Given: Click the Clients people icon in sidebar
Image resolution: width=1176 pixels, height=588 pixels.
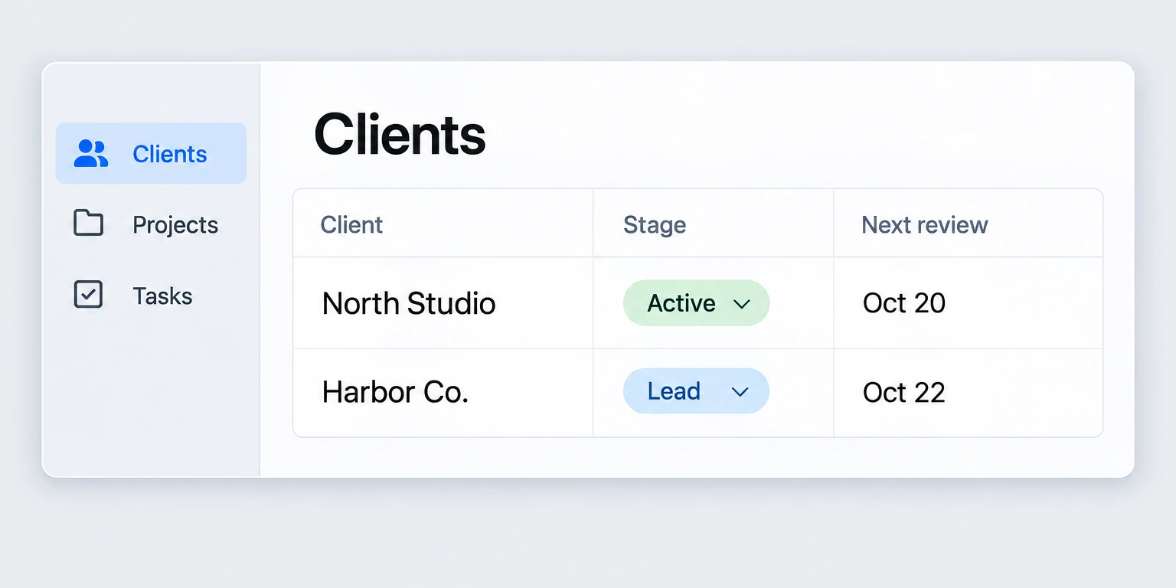Looking at the screenshot, I should click(90, 154).
